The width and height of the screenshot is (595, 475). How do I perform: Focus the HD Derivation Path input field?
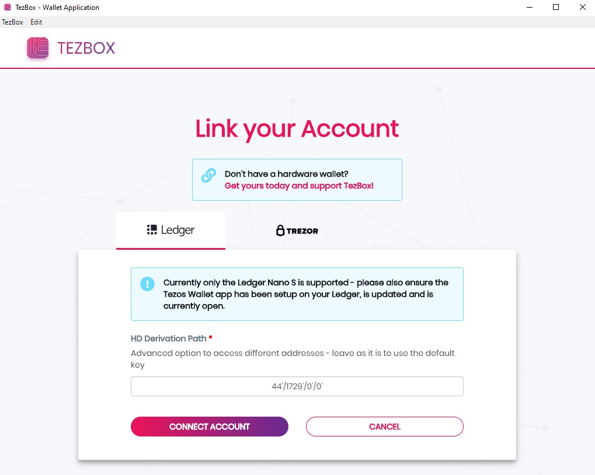[297, 386]
